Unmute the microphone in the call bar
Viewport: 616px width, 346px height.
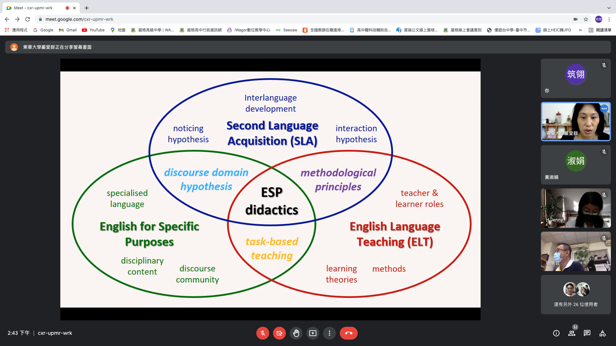[262, 333]
